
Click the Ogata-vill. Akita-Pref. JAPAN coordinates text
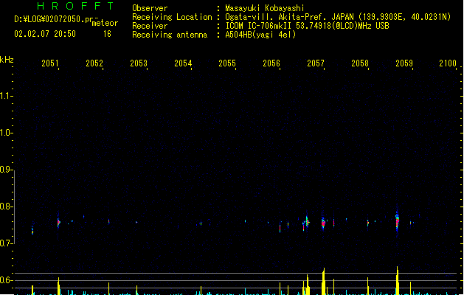click(x=338, y=17)
